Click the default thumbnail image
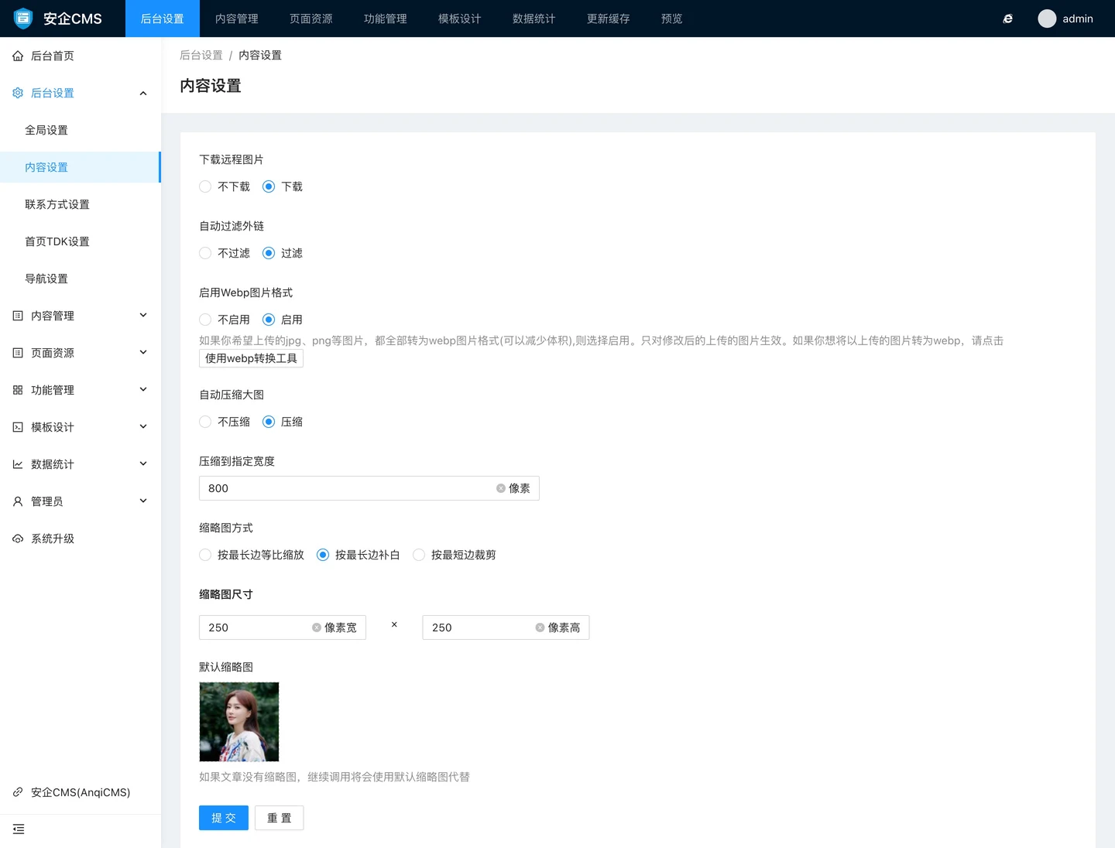 coord(239,722)
